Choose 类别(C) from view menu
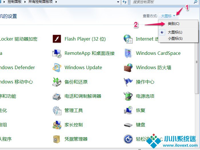200x150 pixels. click(173, 24)
